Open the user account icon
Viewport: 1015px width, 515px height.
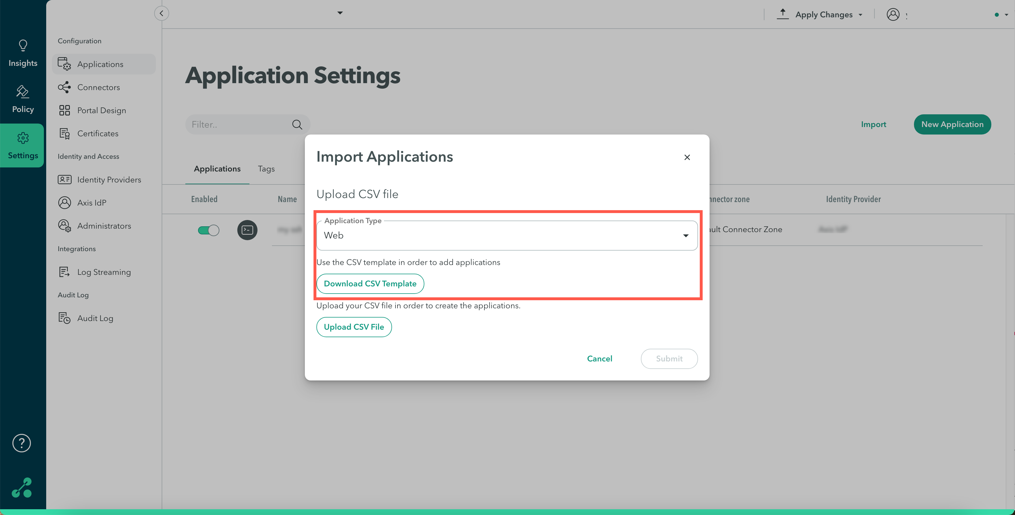click(x=893, y=15)
